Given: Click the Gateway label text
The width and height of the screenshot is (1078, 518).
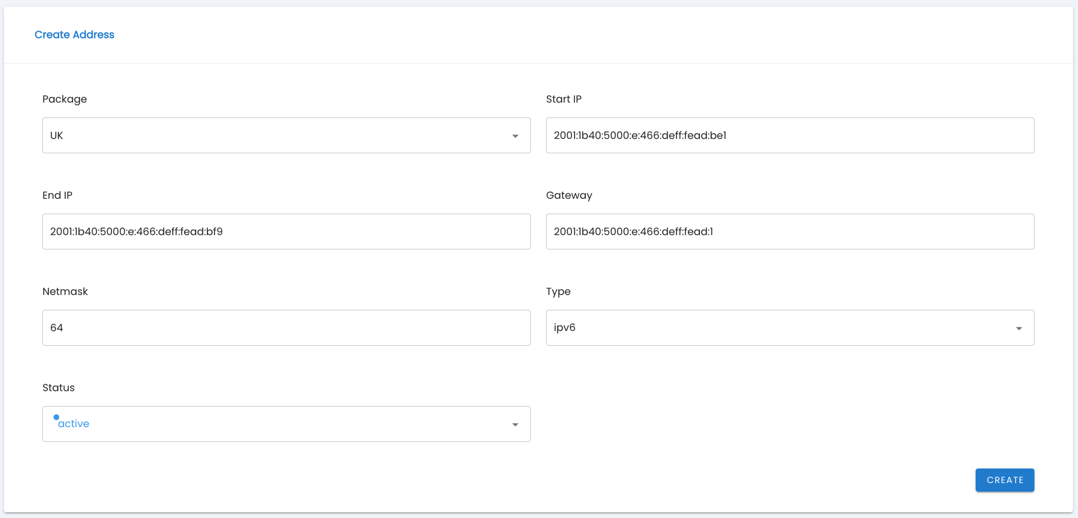Looking at the screenshot, I should (x=569, y=195).
